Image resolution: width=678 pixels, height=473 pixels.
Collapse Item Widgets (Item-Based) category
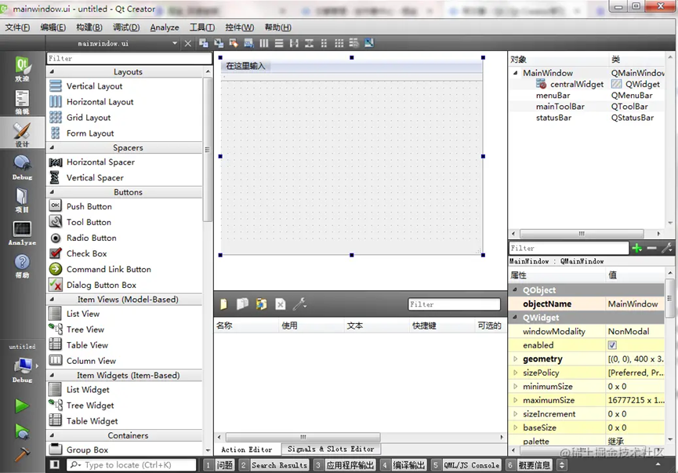(52, 375)
